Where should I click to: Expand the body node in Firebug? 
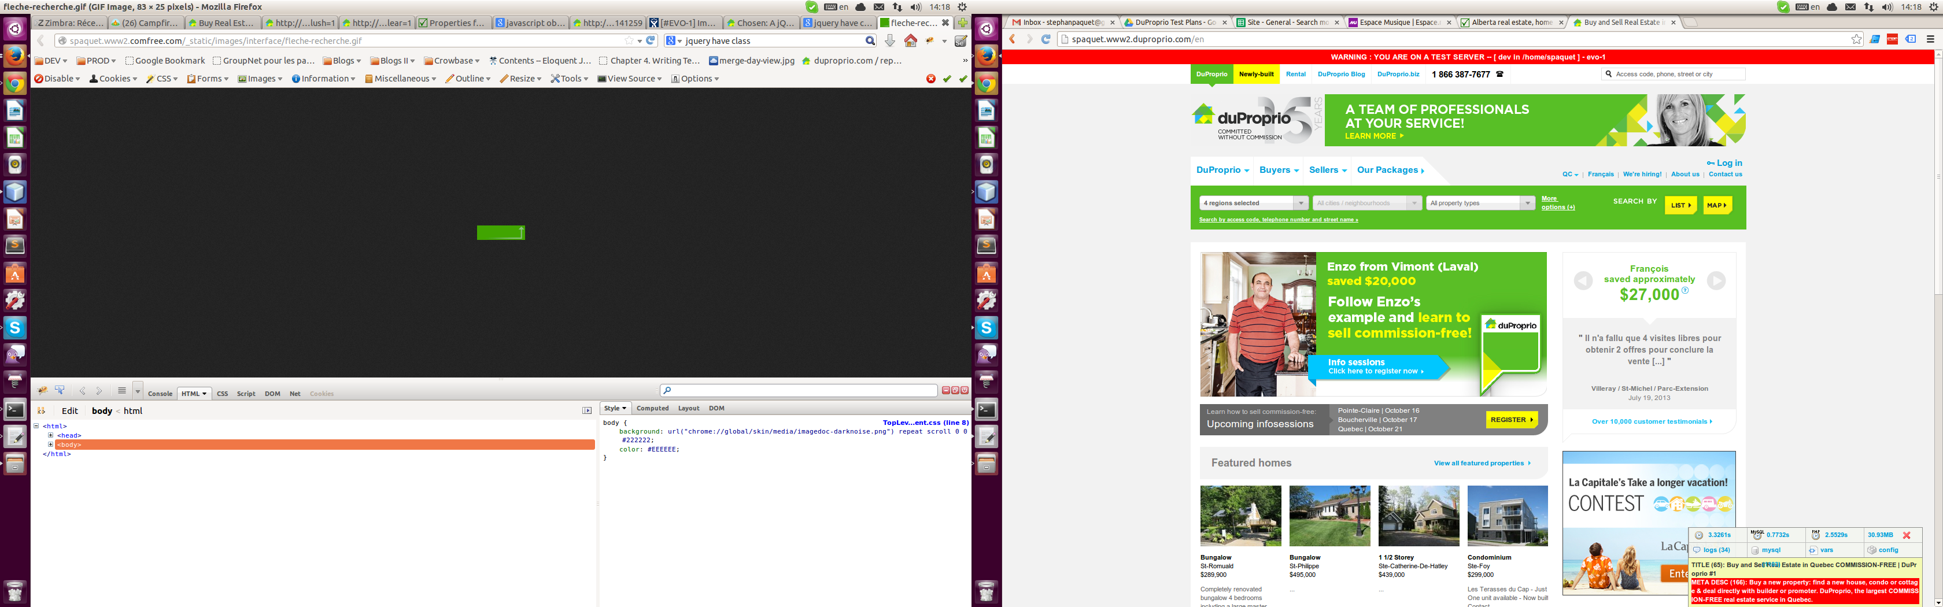point(50,444)
